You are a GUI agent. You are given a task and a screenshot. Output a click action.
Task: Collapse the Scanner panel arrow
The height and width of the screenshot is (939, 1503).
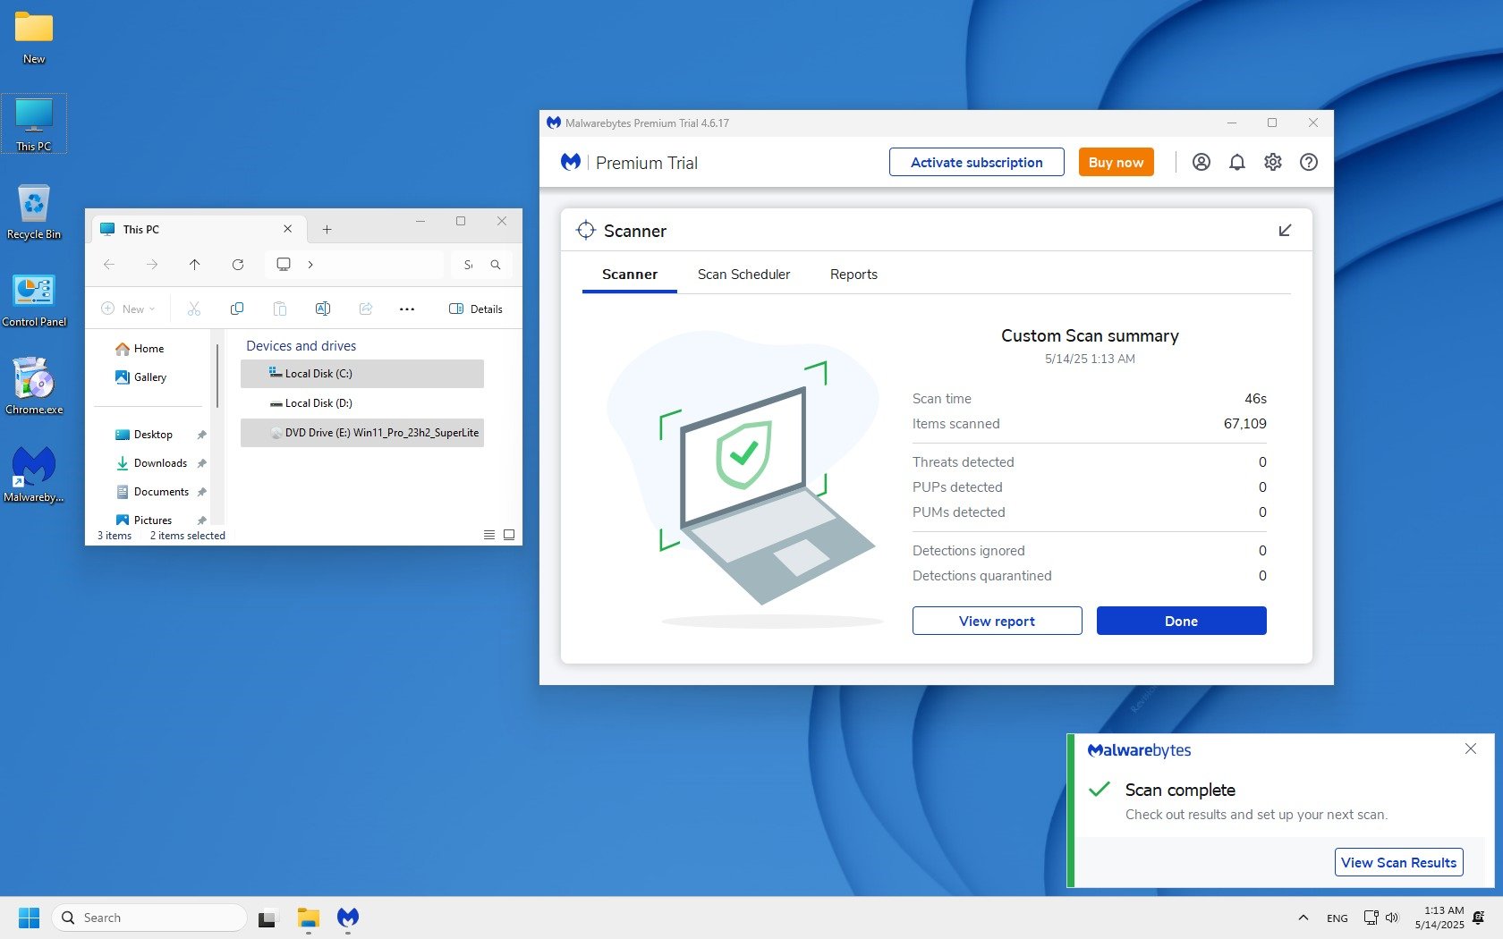tap(1285, 231)
